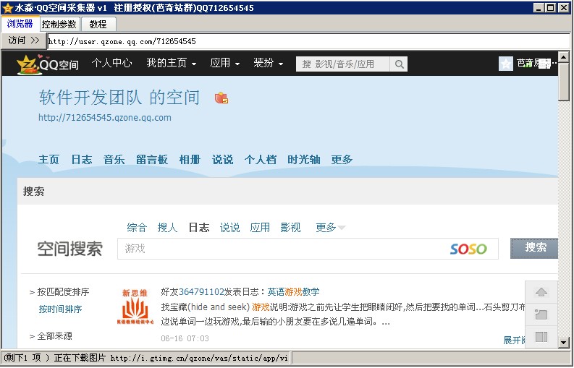The width and height of the screenshot is (574, 368).
Task: Open the 音乐 space navigation item
Action: [x=114, y=160]
